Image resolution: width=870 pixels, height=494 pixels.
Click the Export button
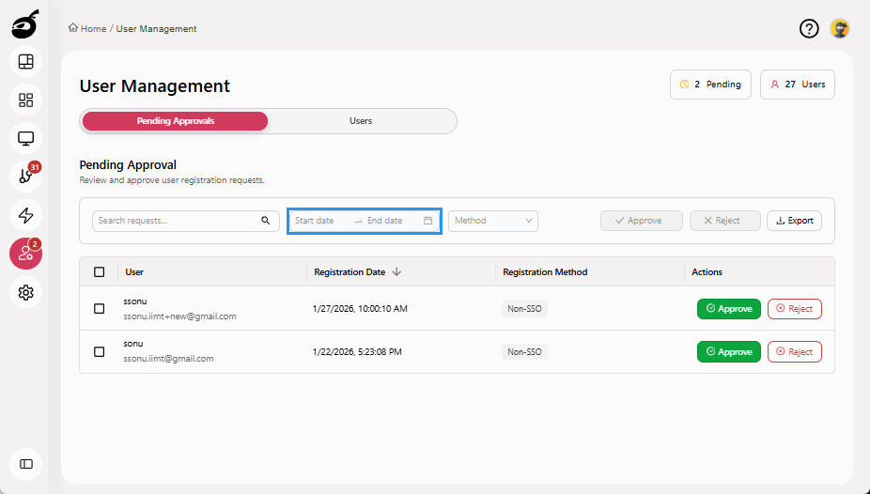tap(794, 221)
